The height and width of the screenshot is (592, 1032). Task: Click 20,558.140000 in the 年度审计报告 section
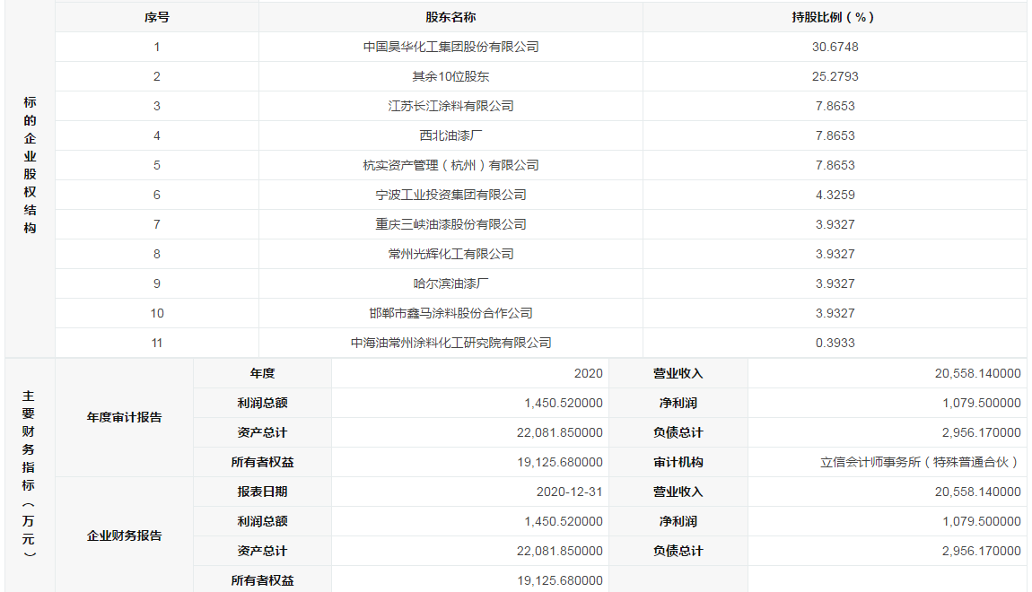point(978,373)
